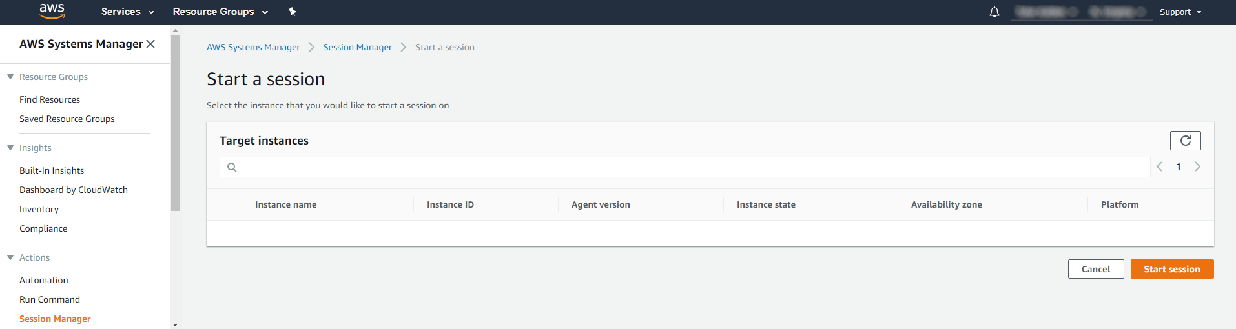1236x329 pixels.
Task: Close the AWS Systems Manager sidebar
Action: point(150,44)
